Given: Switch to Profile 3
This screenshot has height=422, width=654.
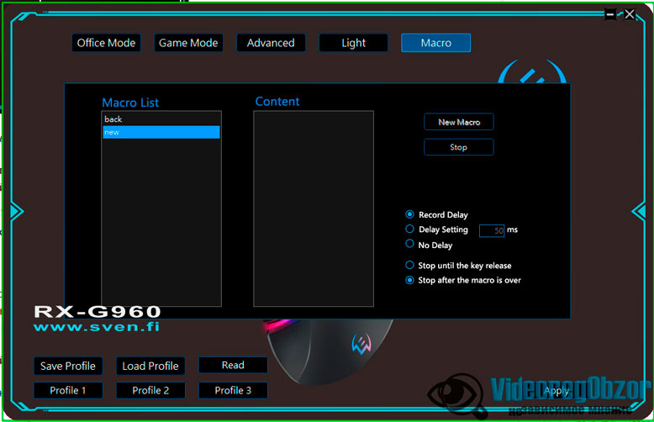Looking at the screenshot, I should coord(233,390).
